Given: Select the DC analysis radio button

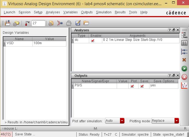Looking at the screenshot, I should pyautogui.click(x=182, y=35).
